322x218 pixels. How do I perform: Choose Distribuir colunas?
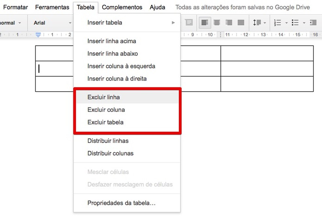pyautogui.click(x=127, y=153)
